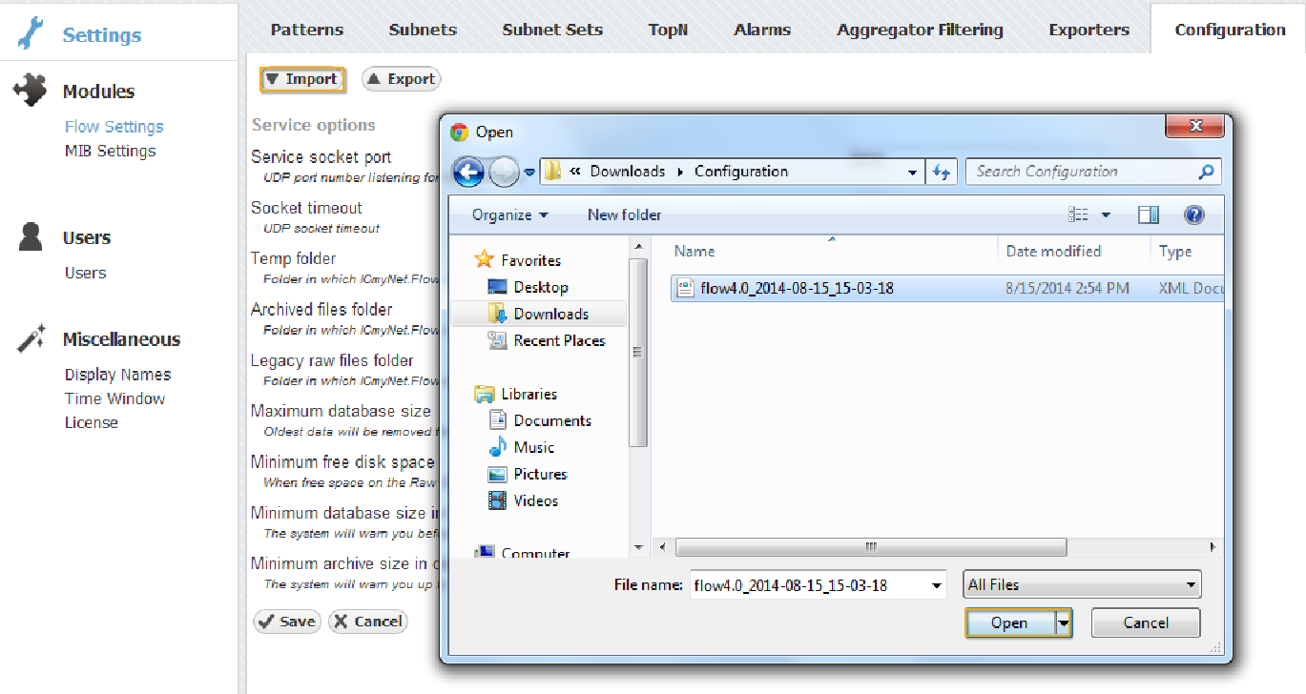Screen dimensions: 1306x694
Task: Click the back navigation arrow in dialog
Action: tap(467, 172)
